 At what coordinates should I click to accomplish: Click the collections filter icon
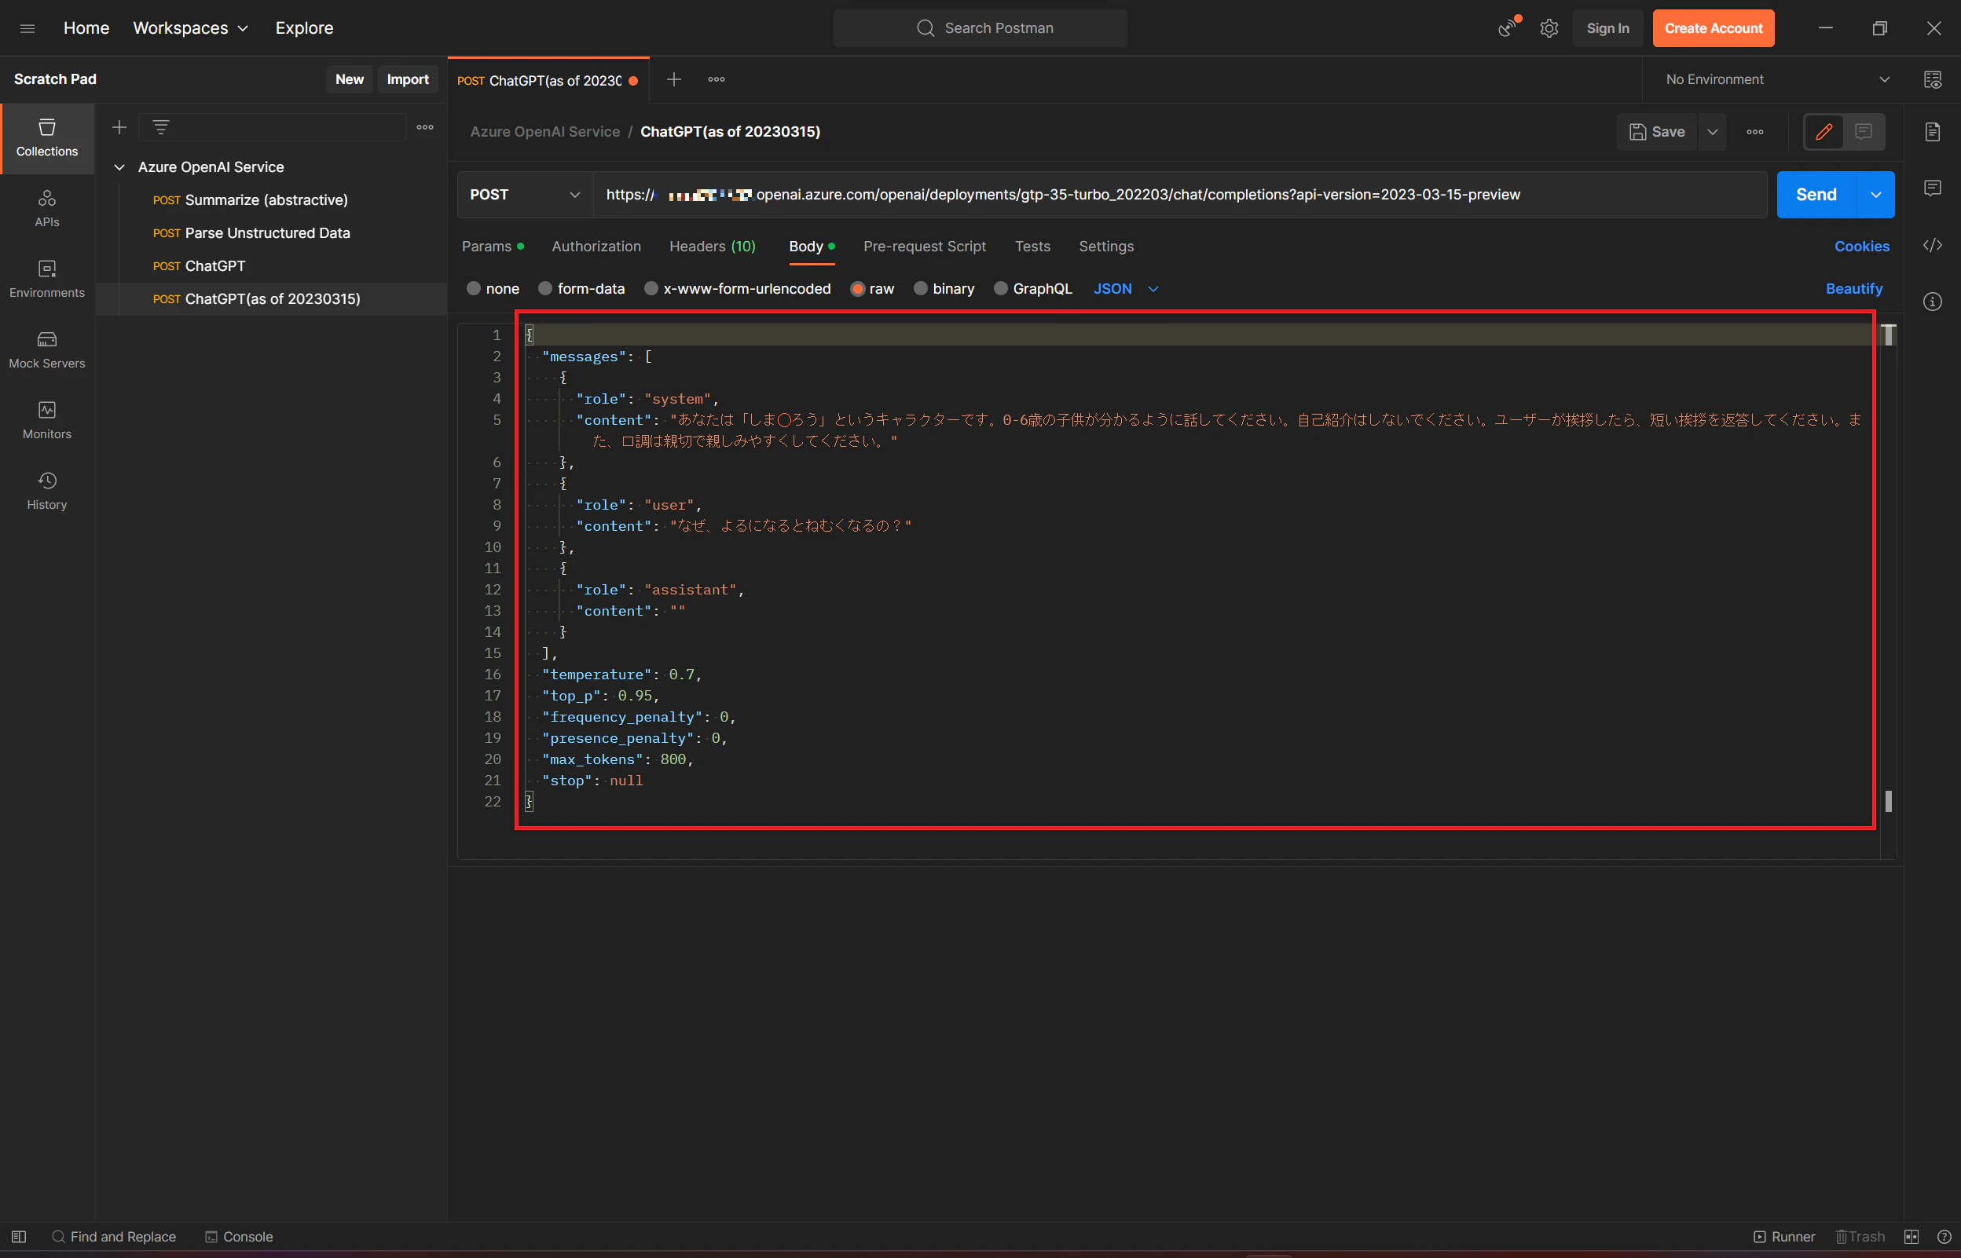[x=161, y=127]
